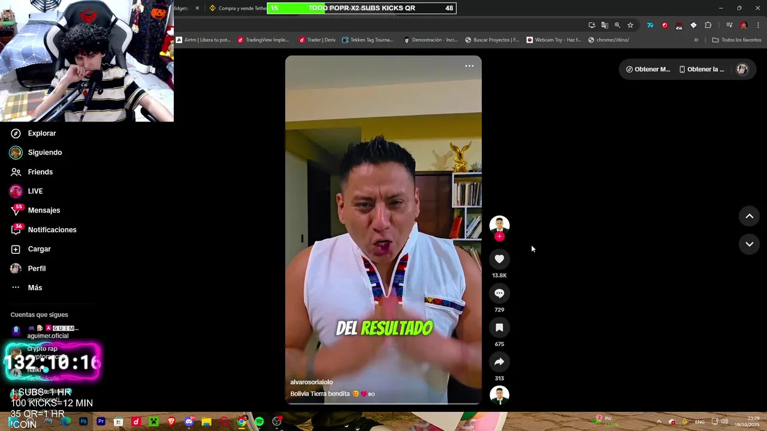Screen dimensions: 767x431
Task: Bookmark this page with star icon
Action: 630,25
